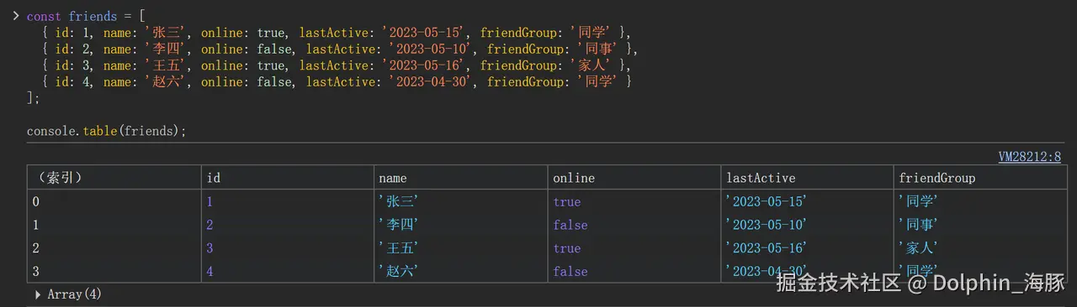
Task: Select the '2023-05-15' table cell
Action: coord(807,201)
